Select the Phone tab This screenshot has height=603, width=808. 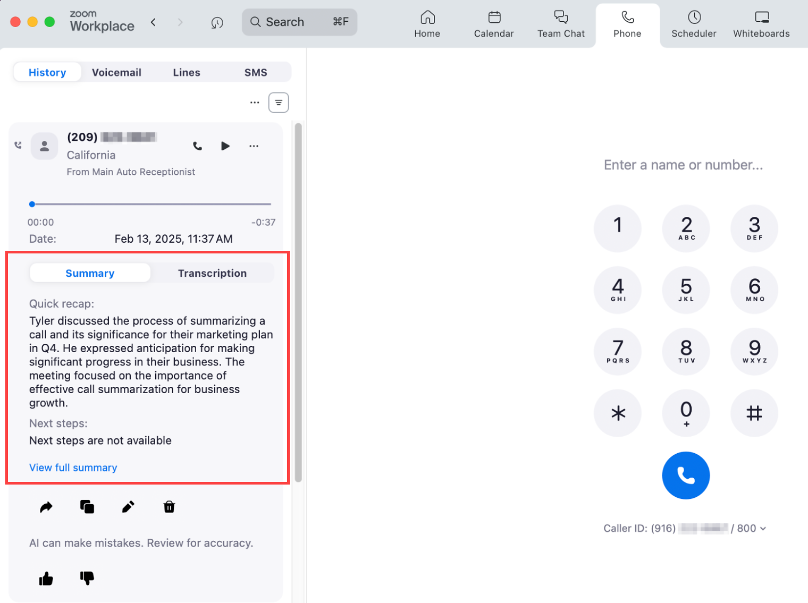tap(627, 24)
